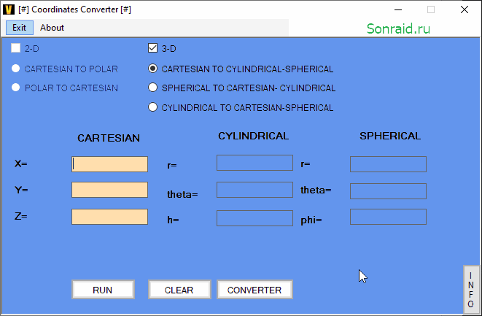Click the Cylindrical h field
Image resolution: width=482 pixels, height=316 pixels.
(254, 218)
